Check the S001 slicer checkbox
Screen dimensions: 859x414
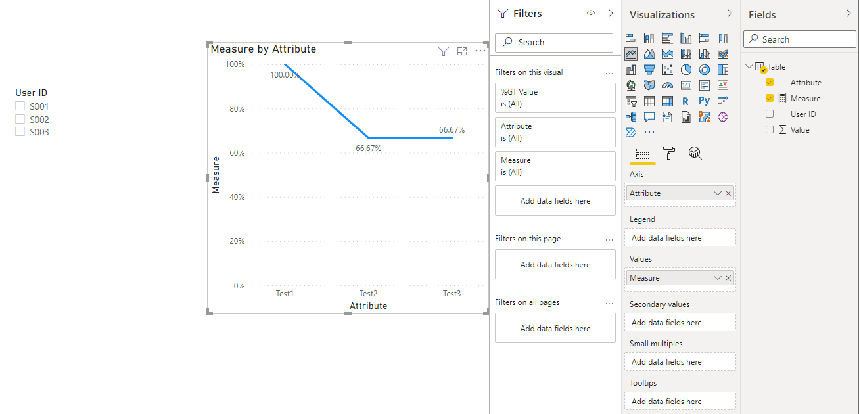[x=20, y=106]
